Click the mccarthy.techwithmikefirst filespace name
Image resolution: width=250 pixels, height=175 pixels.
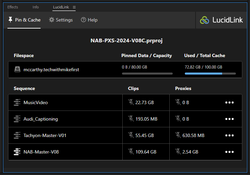pyautogui.click(x=51, y=70)
